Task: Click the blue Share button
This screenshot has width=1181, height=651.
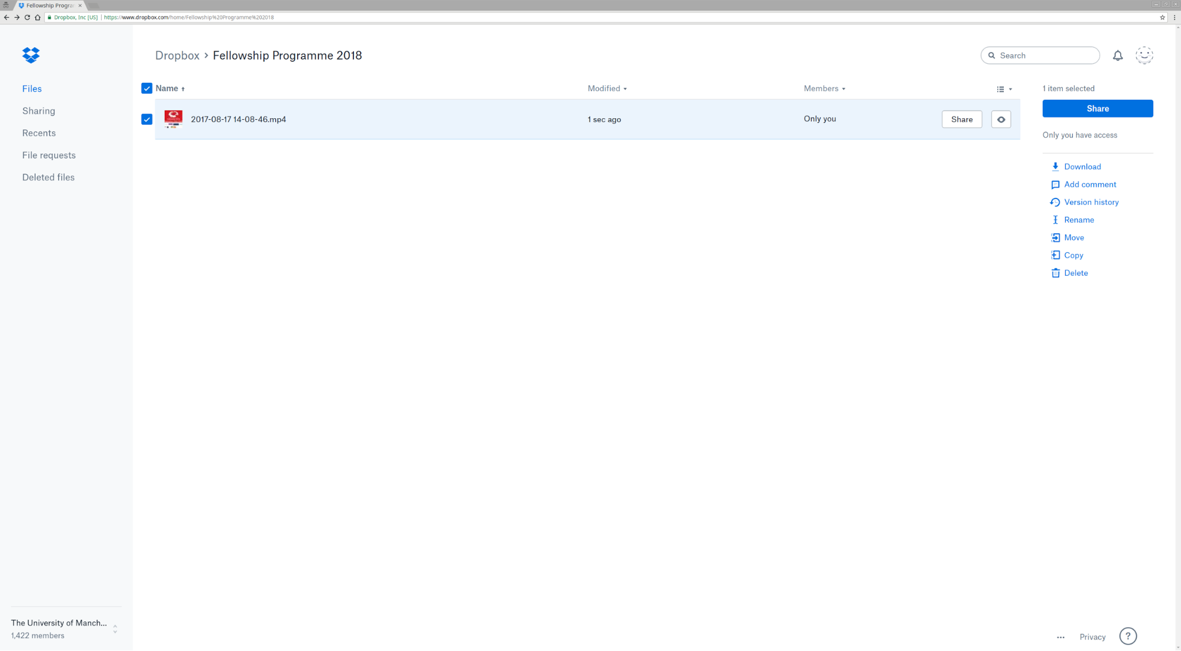Action: tap(1097, 109)
